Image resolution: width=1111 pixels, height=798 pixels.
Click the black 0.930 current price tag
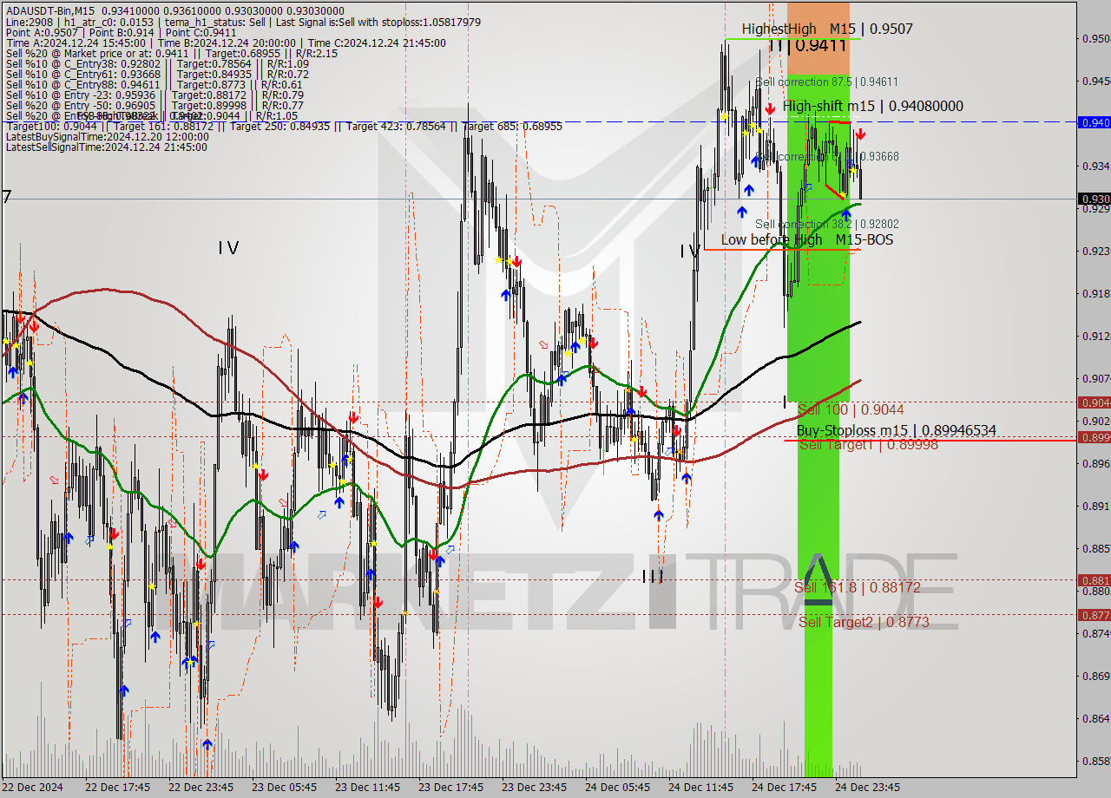1094,199
